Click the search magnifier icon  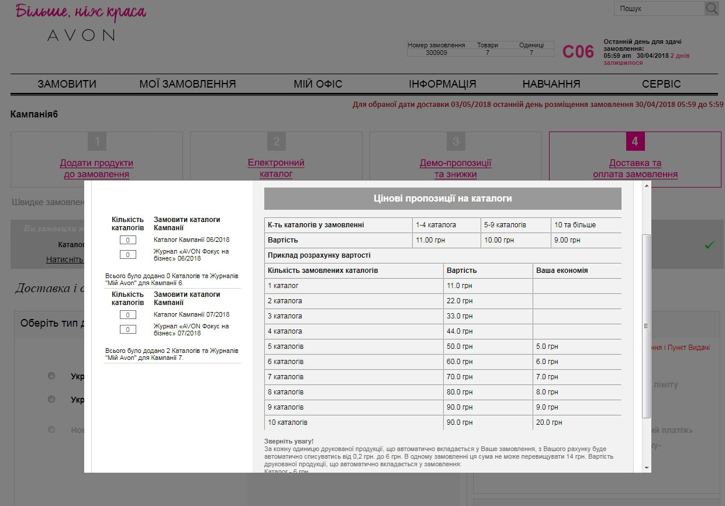coord(712,8)
